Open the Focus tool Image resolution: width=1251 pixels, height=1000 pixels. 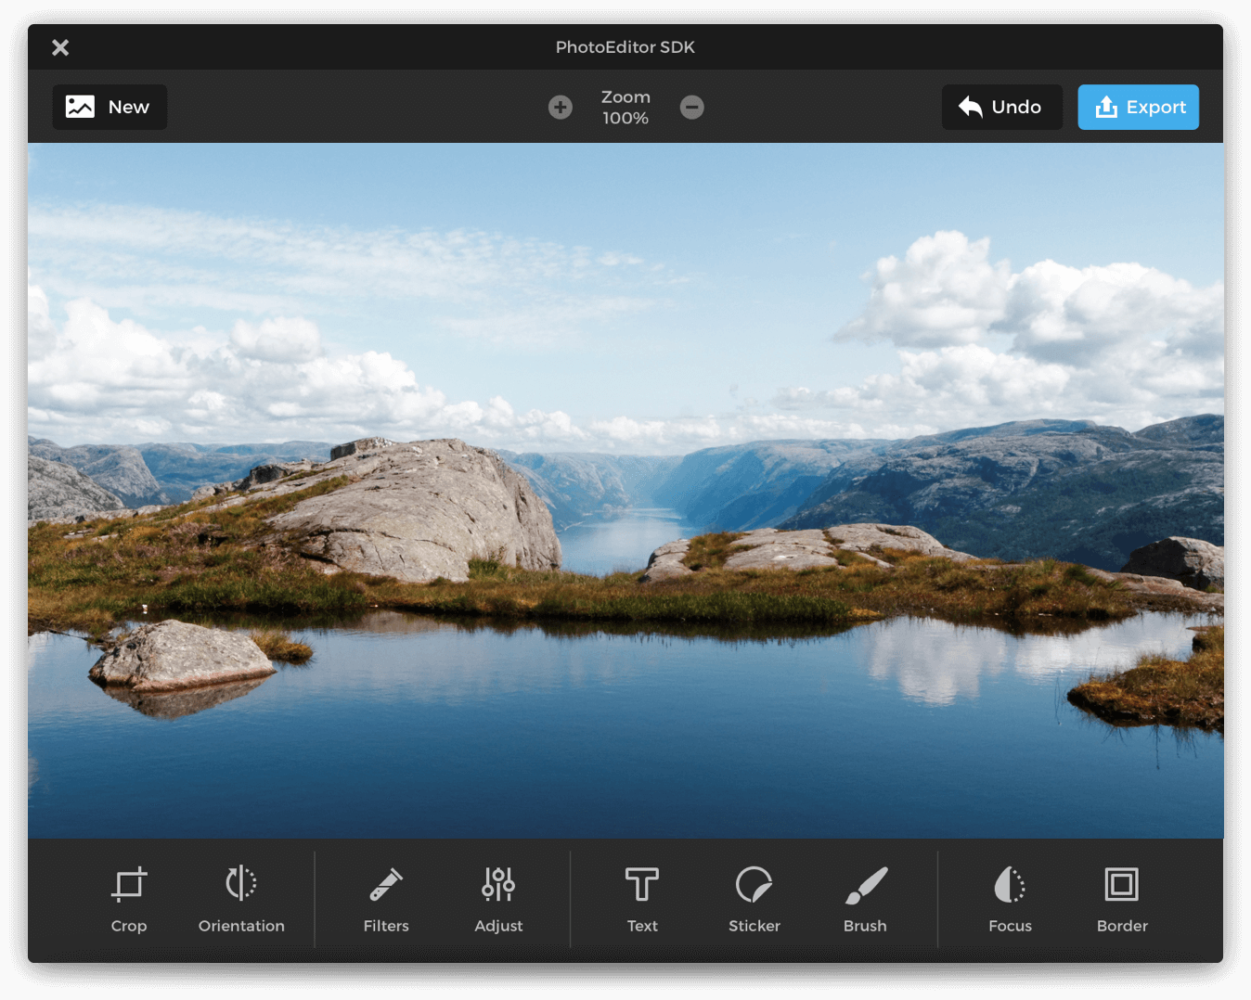coord(1010,900)
